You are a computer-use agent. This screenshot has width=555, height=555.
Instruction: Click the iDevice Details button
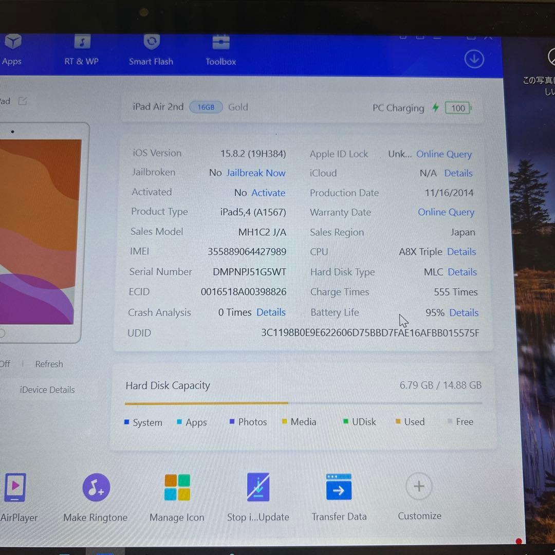47,390
